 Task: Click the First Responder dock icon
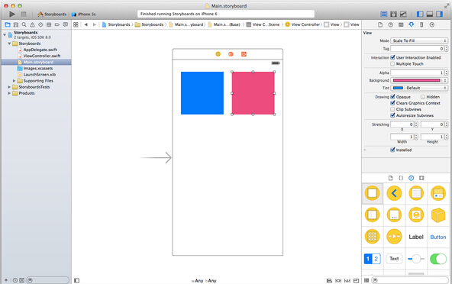click(231, 54)
